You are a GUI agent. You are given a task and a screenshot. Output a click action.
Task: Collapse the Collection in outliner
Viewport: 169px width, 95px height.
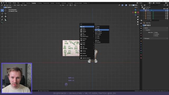click(x=142, y=9)
